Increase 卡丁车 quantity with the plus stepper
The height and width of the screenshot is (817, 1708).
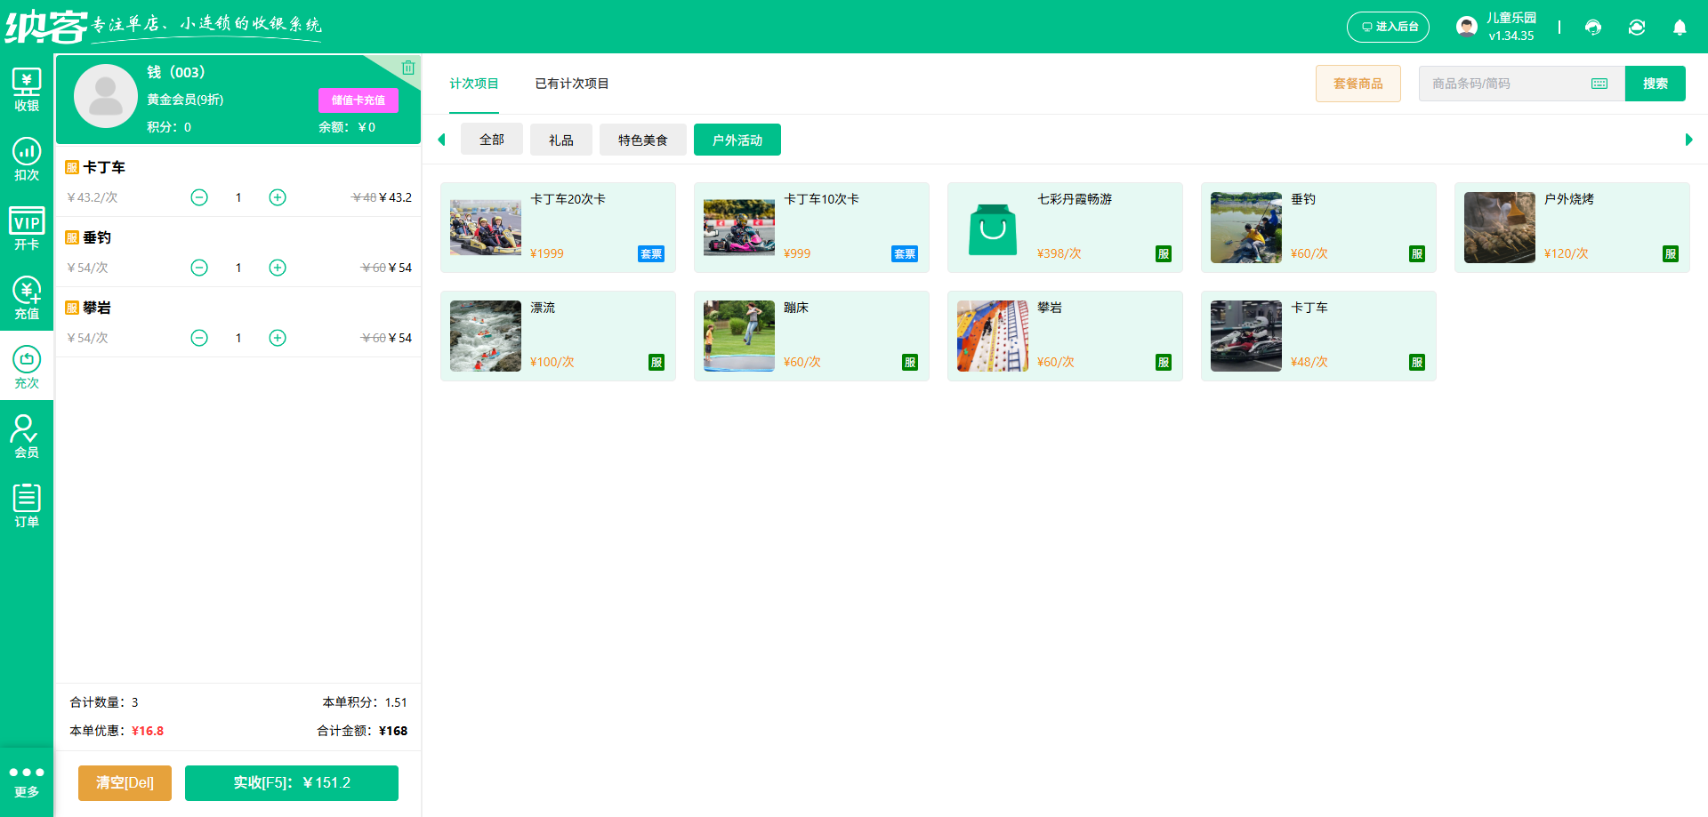pyautogui.click(x=277, y=197)
